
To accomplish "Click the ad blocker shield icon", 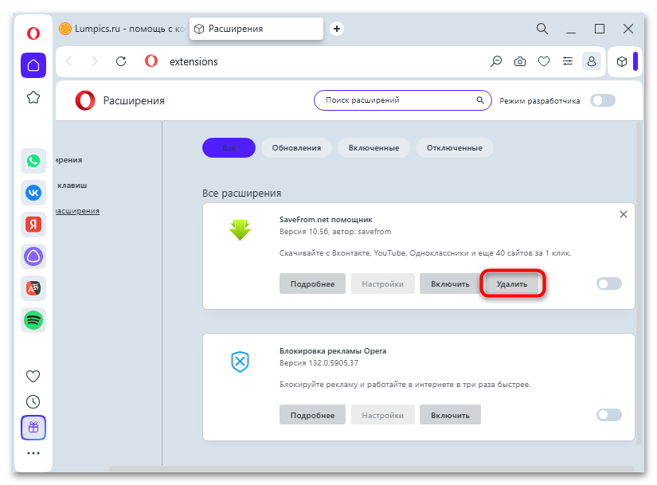I will (x=240, y=362).
